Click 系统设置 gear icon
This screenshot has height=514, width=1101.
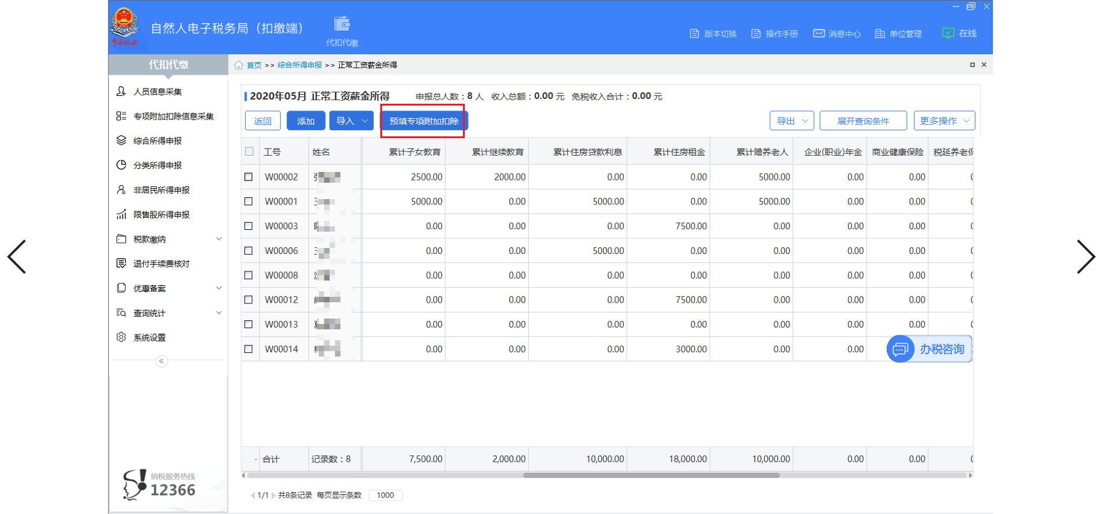(x=121, y=337)
